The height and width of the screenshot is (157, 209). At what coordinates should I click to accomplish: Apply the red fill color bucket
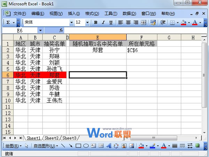pyautogui.click(x=184, y=22)
